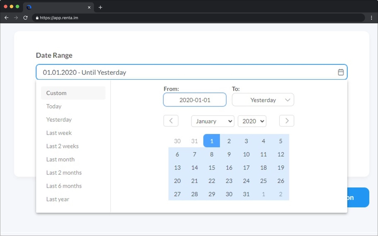
Task: Click the address bar lock icon
Action: [x=37, y=17]
